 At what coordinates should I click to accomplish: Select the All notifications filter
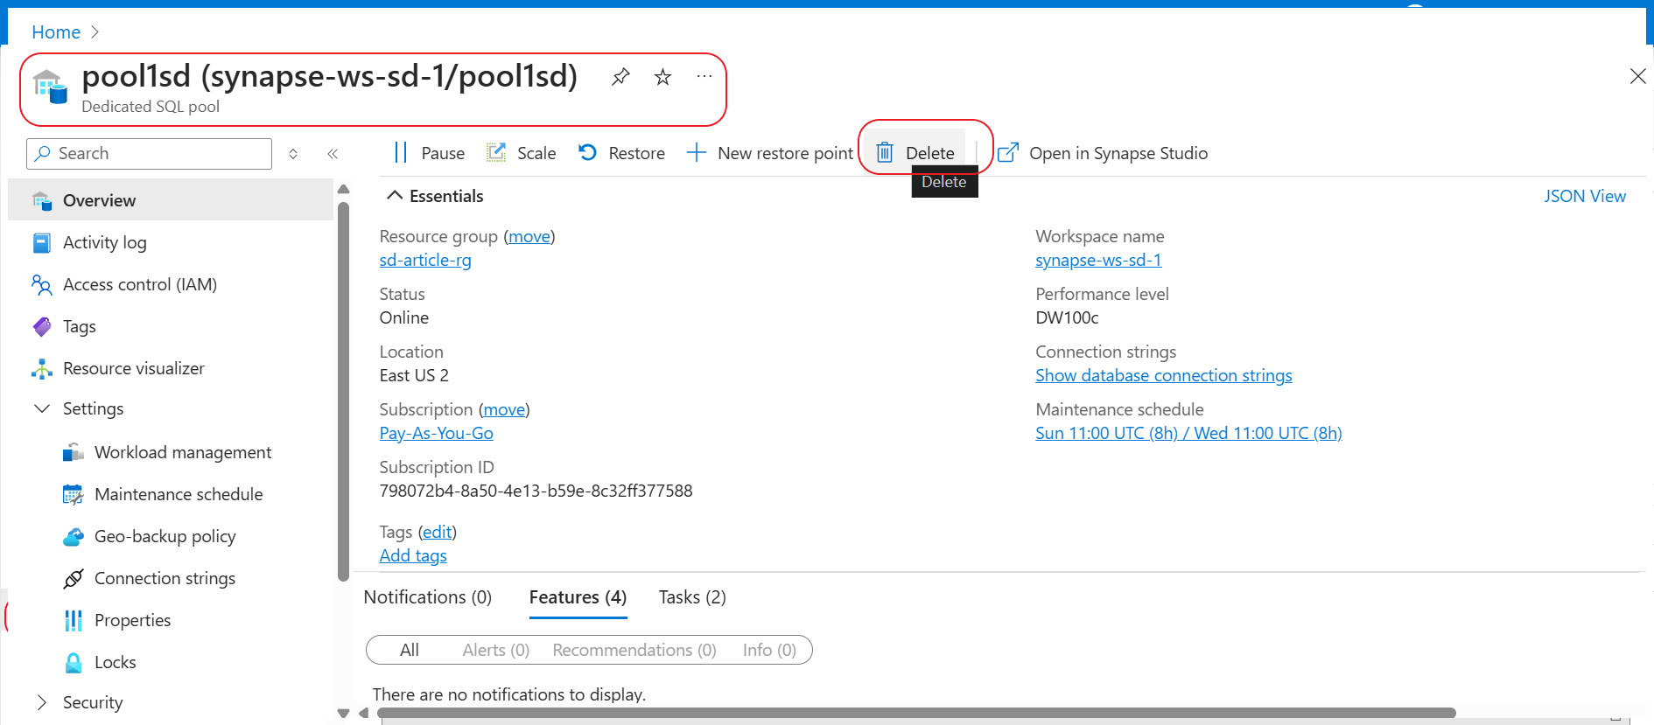(x=410, y=650)
